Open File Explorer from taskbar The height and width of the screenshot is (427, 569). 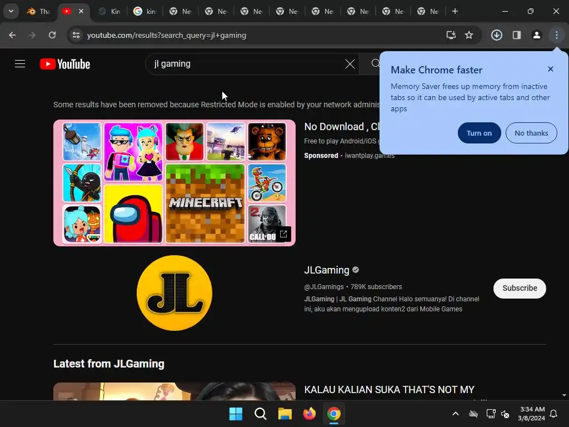(285, 414)
